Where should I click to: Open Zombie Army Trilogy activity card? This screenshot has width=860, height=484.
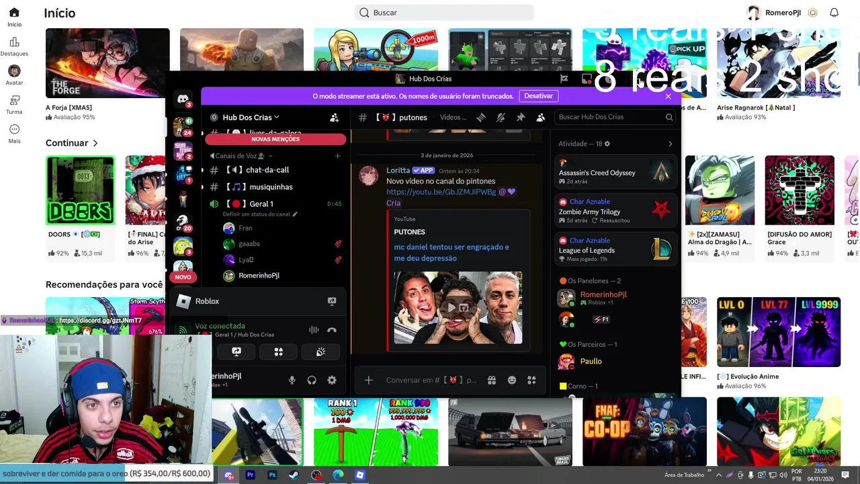(x=615, y=210)
